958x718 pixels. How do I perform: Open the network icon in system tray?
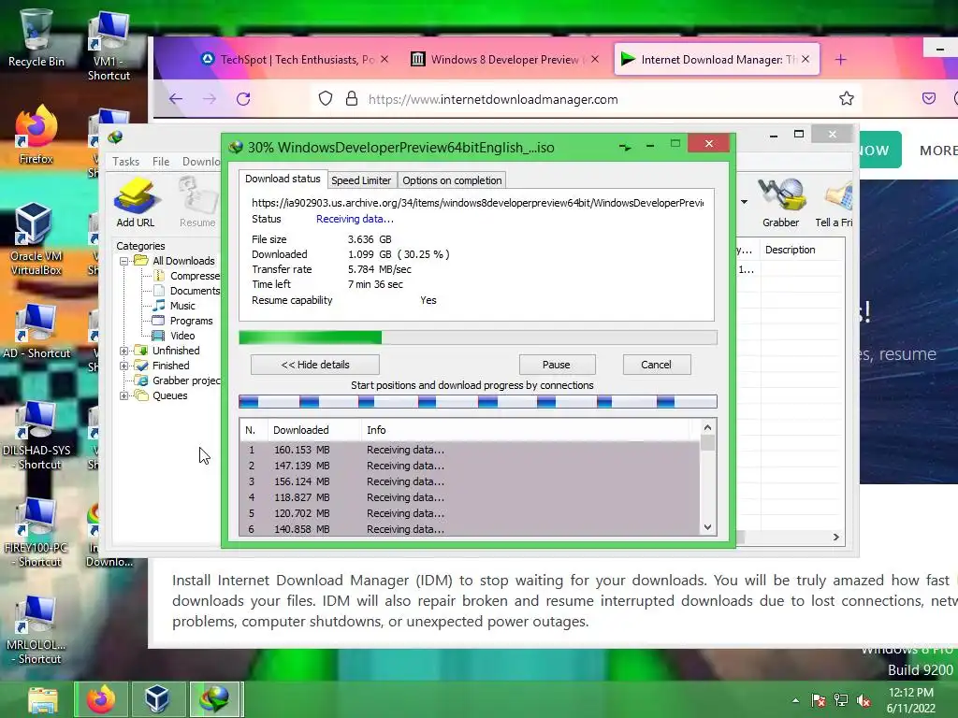click(841, 701)
